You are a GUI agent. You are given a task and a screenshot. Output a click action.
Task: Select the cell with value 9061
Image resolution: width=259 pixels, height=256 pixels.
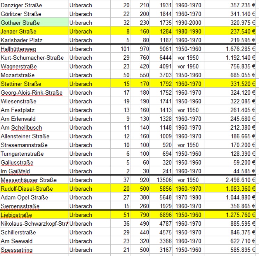(x=160, y=49)
